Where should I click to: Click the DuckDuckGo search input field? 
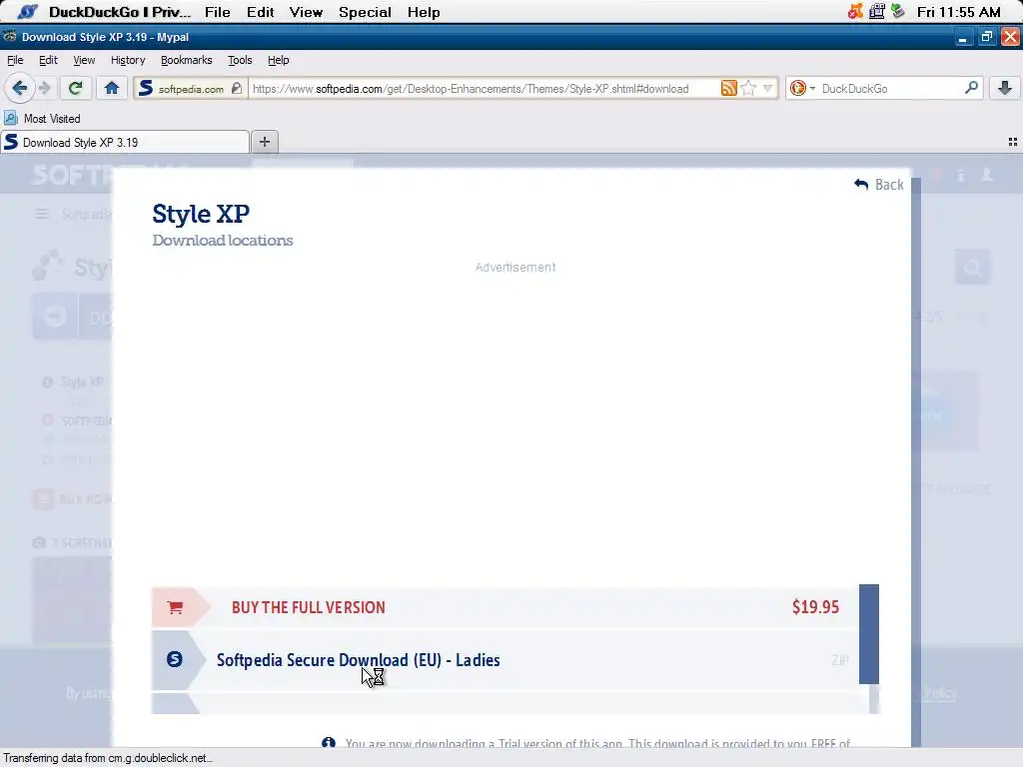tap(890, 88)
